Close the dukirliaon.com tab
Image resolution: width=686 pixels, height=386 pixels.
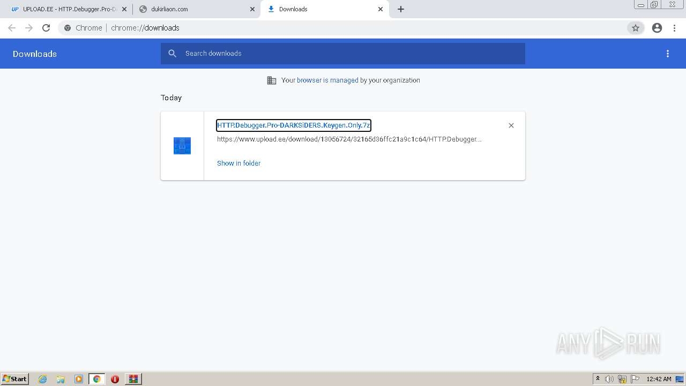coord(252,9)
